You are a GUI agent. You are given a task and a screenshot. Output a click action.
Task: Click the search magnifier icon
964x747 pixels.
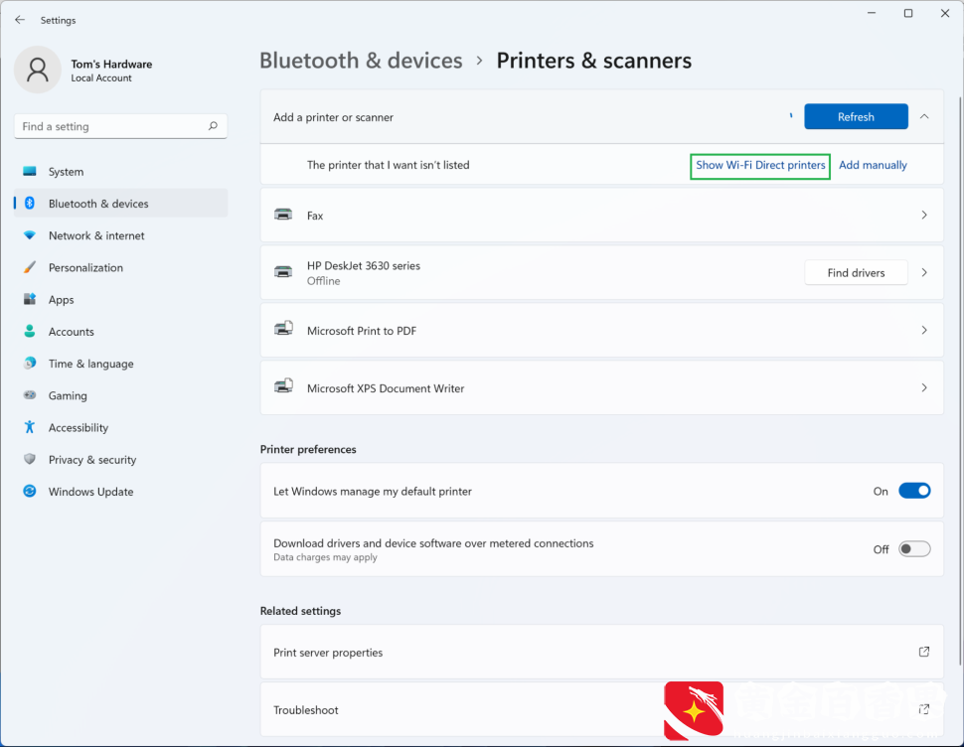213,126
